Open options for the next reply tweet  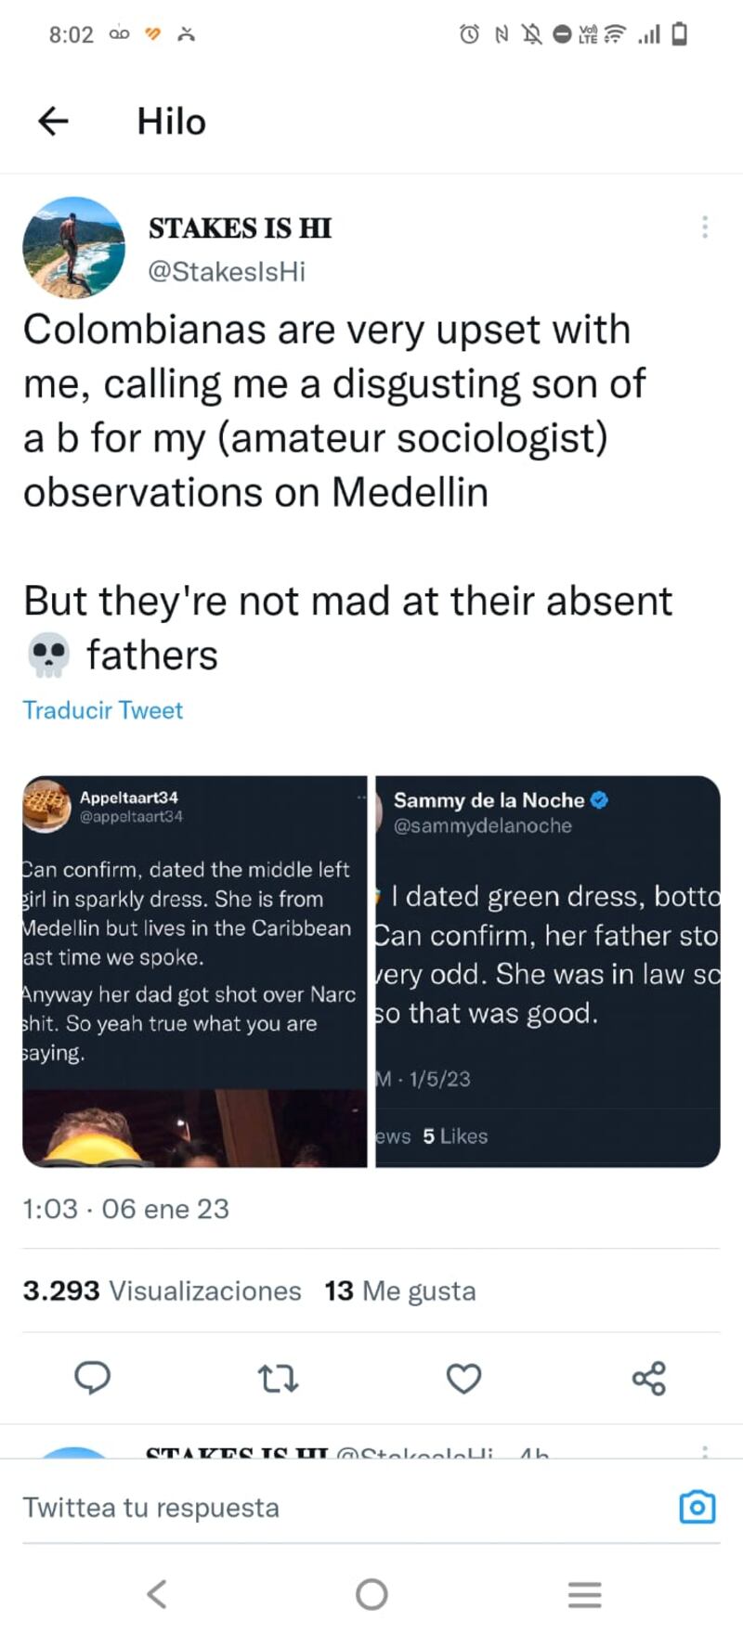click(x=705, y=1451)
